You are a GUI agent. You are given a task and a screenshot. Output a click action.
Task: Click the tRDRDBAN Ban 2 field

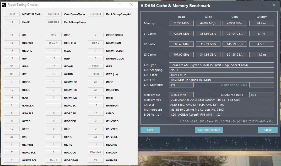[54, 160]
